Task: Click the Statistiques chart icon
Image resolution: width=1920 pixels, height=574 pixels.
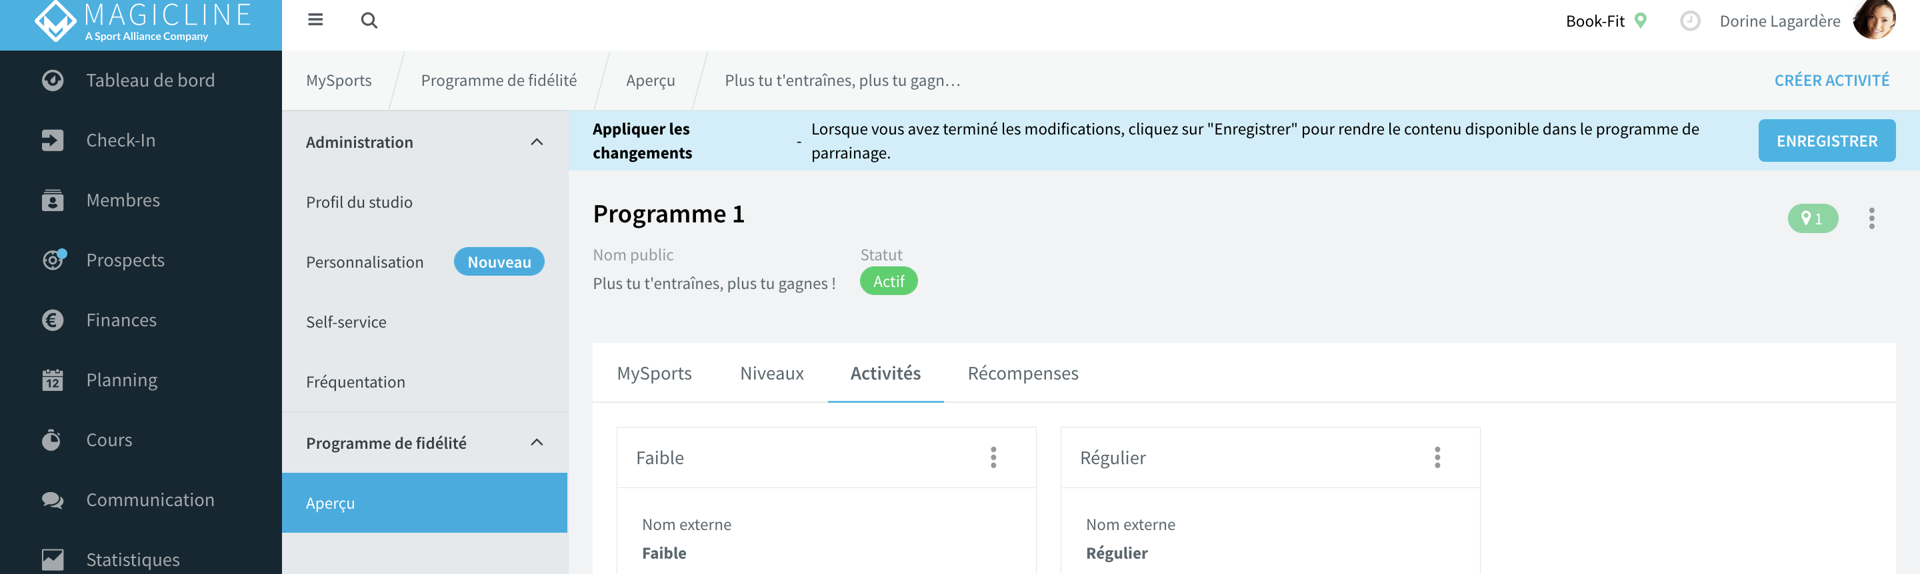Action: point(52,560)
